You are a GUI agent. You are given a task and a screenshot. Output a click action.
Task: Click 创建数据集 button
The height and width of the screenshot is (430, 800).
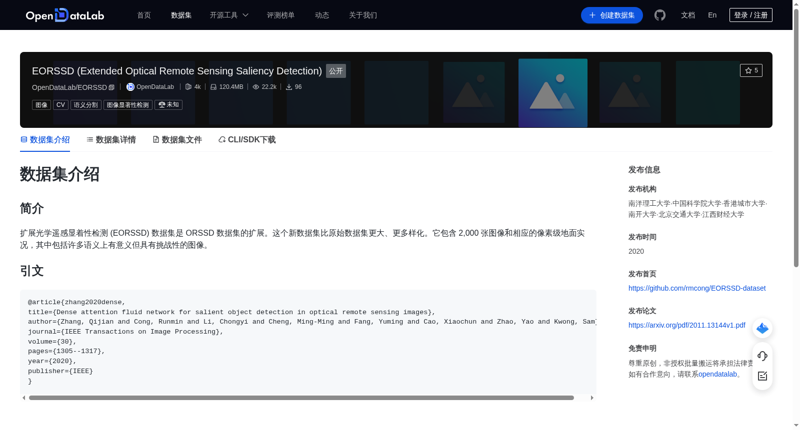[x=612, y=15]
